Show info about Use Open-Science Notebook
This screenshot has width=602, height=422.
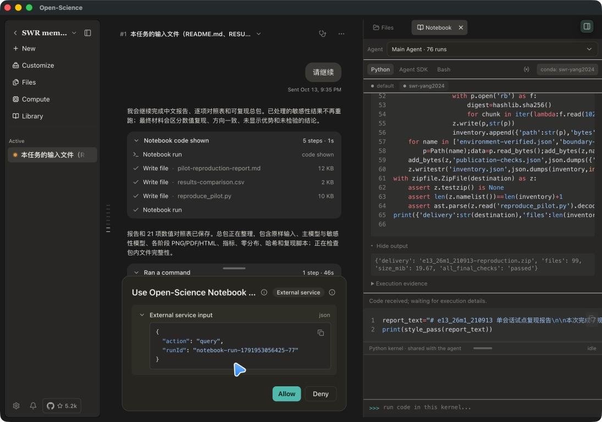coord(264,292)
